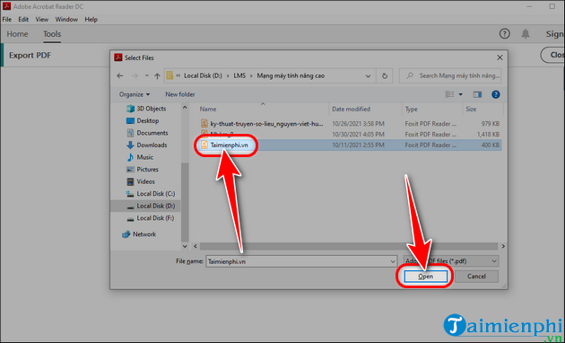The height and width of the screenshot is (343, 565).
Task: Switch to the Home tab
Action: coord(17,34)
